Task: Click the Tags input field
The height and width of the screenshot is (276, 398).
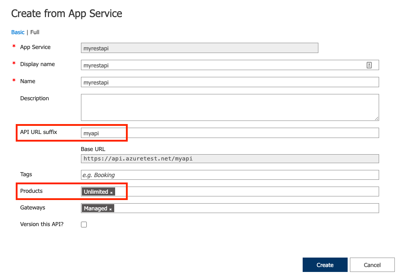Action: pos(230,175)
